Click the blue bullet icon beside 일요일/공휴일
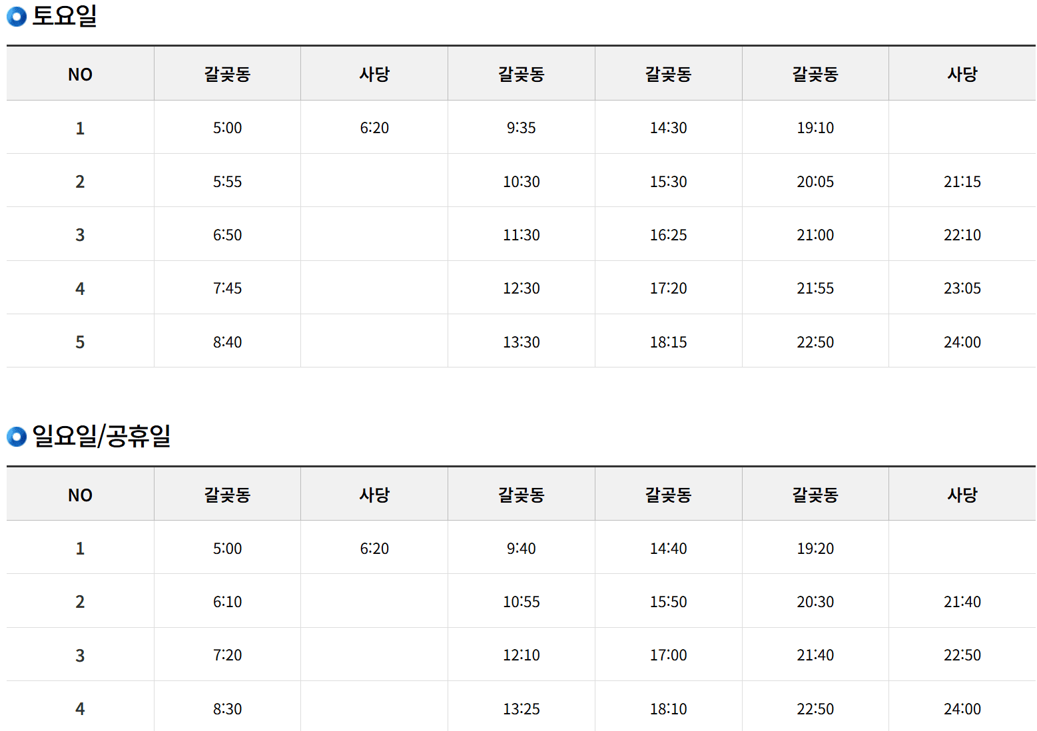 coord(17,437)
